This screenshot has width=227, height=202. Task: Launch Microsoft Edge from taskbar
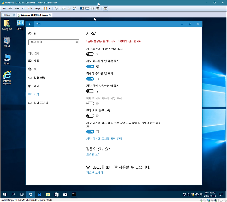(x=39, y=194)
